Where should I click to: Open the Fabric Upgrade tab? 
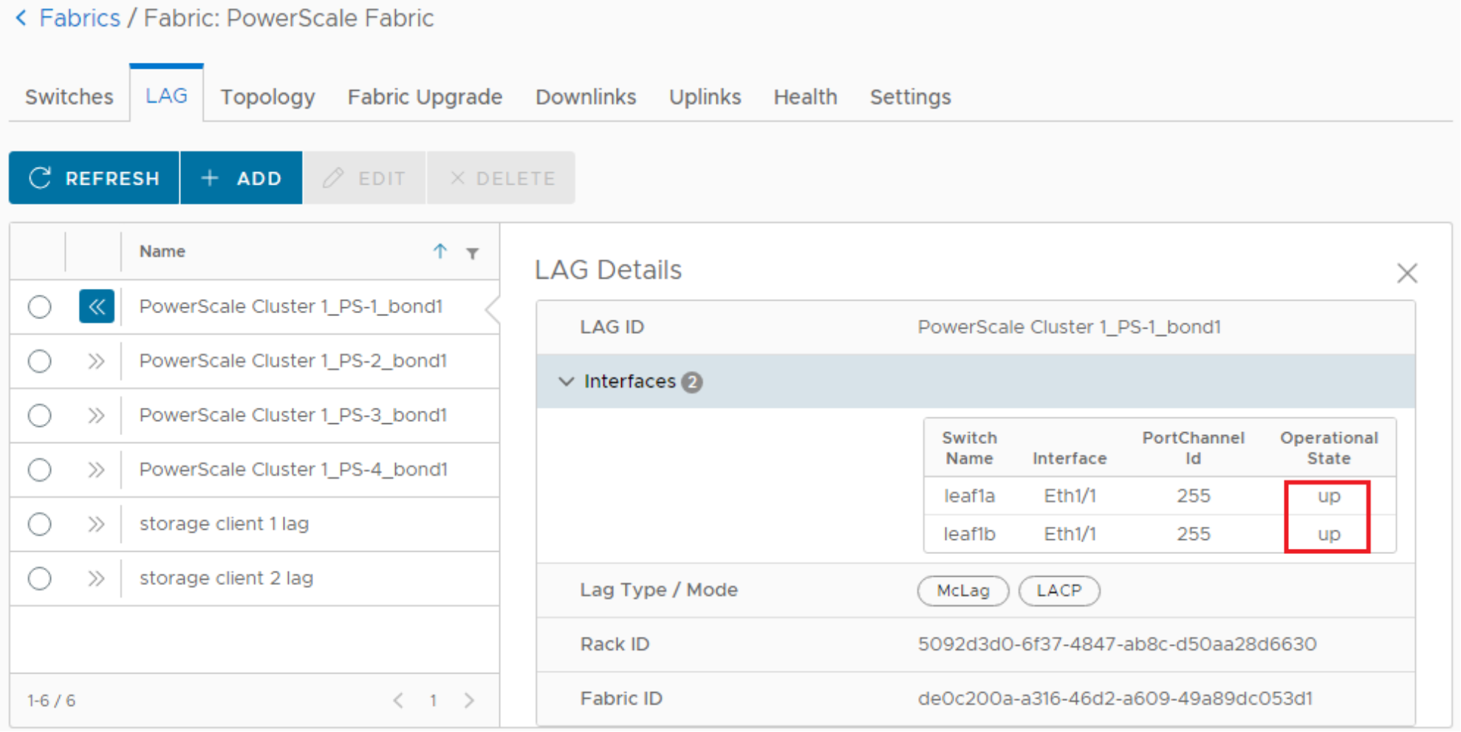tap(425, 97)
